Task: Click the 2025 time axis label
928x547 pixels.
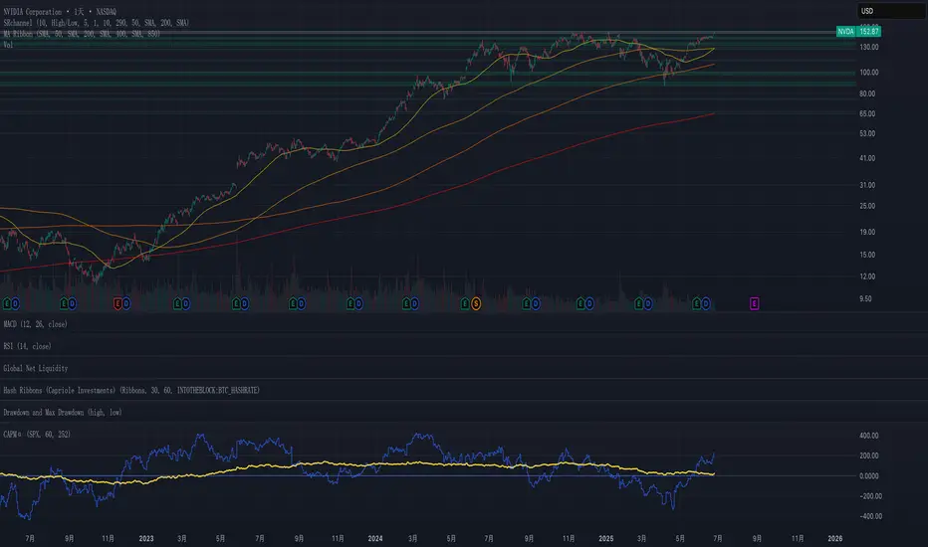Action: pos(606,538)
